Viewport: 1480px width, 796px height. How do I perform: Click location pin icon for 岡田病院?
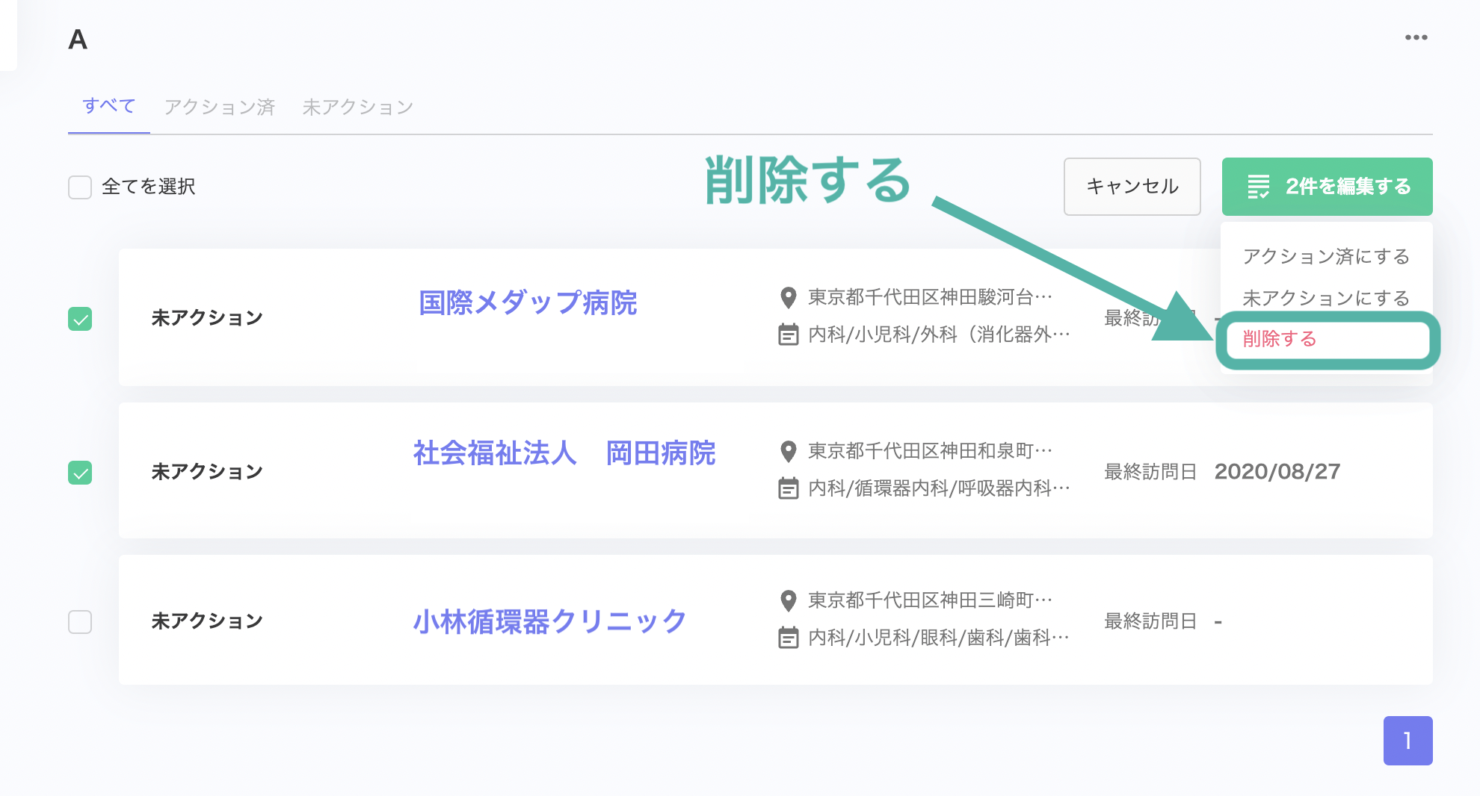[x=788, y=452]
